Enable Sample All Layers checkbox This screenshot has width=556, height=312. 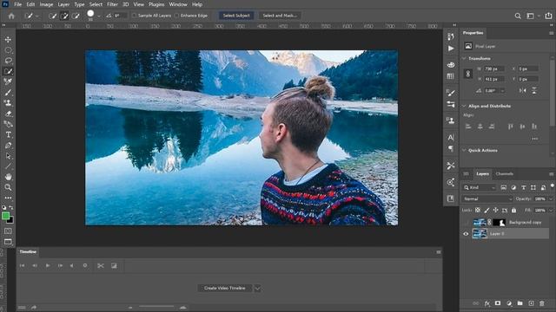click(134, 16)
